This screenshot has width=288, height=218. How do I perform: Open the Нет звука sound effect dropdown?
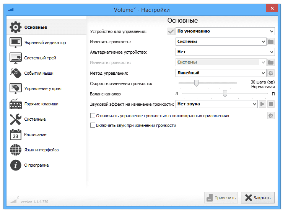pyautogui.click(x=216, y=104)
